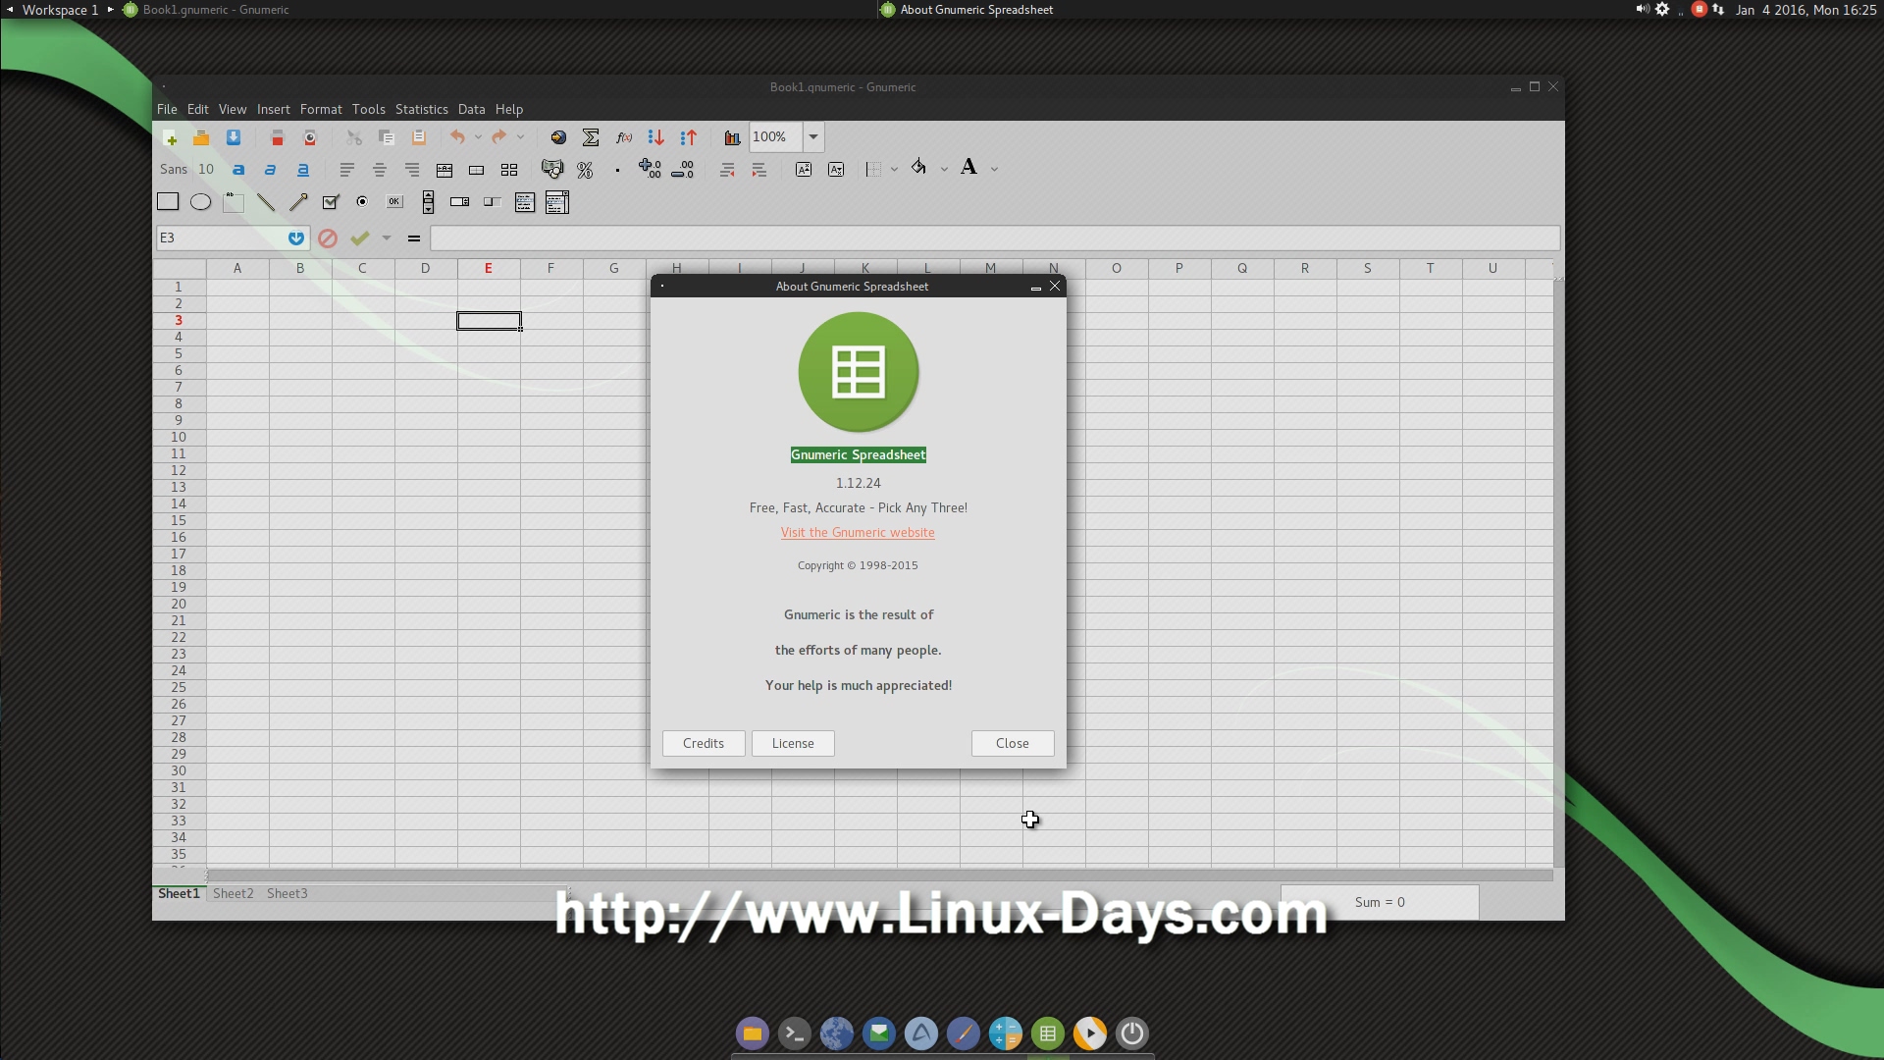This screenshot has height=1060, width=1884.
Task: Open the cell name box dropdown at E3
Action: 296,238
